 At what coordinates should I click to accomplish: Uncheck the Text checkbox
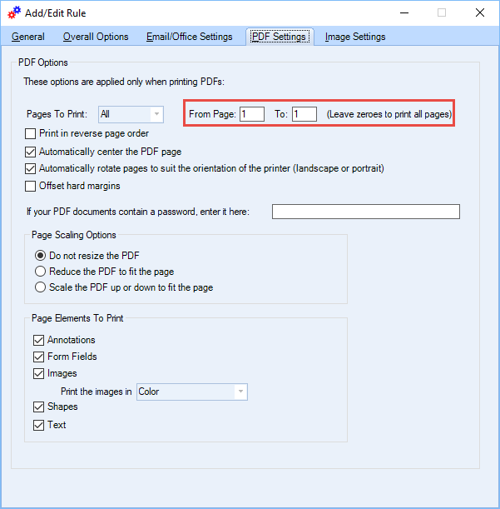[x=38, y=425]
